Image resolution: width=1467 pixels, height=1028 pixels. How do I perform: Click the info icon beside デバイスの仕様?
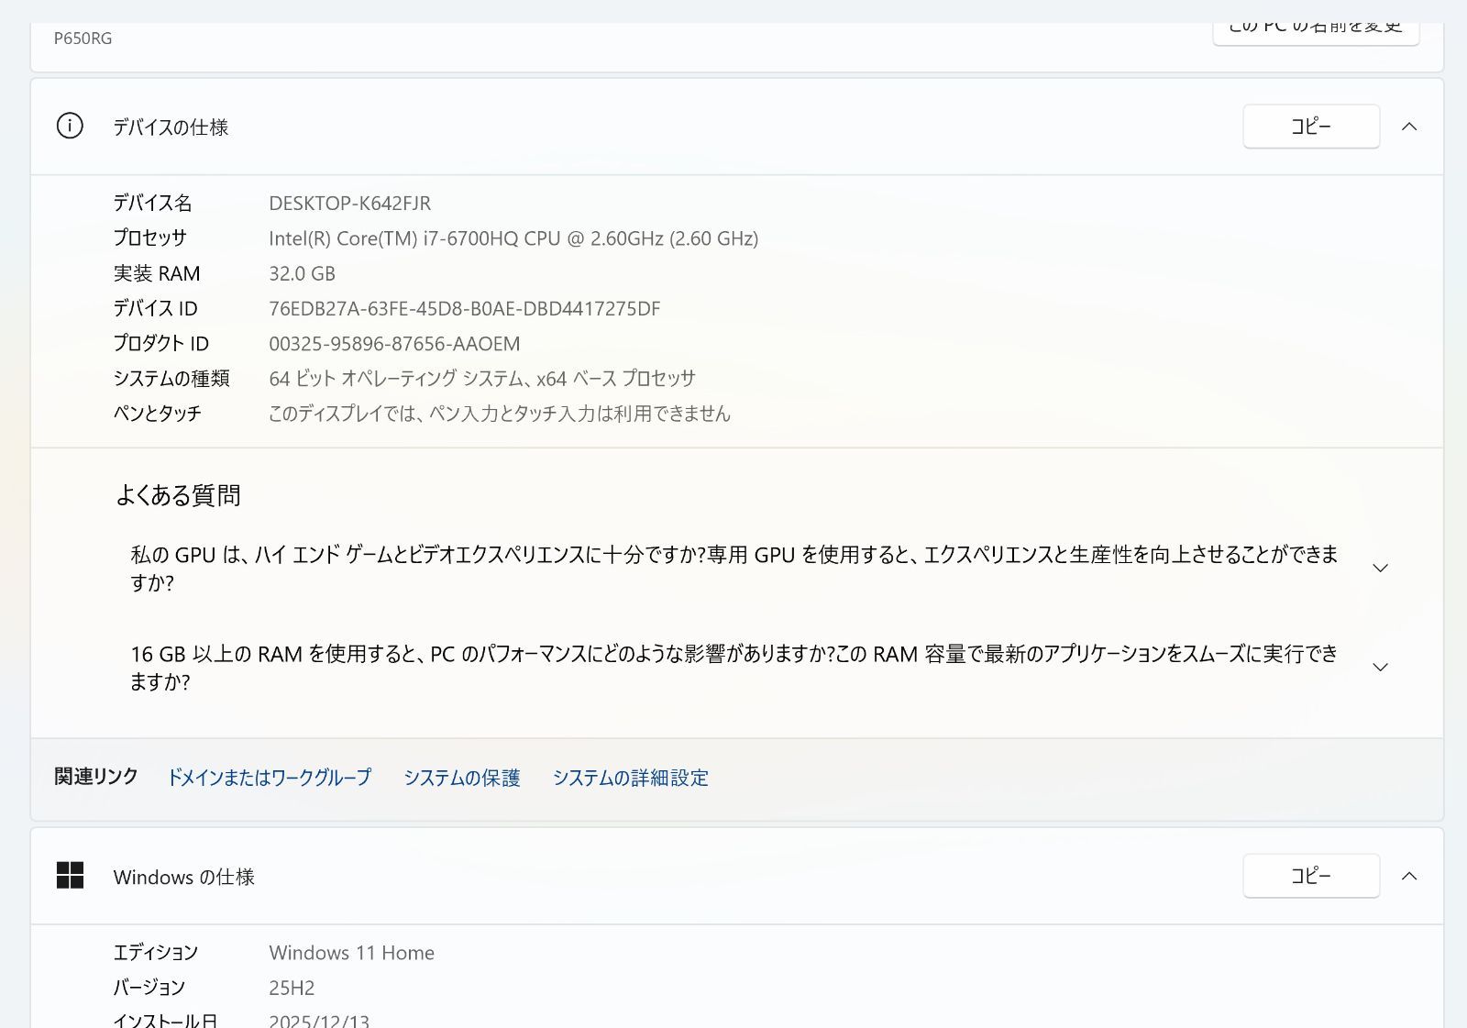coord(70,126)
